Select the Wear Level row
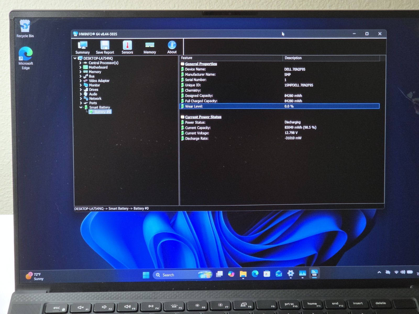Screen dimensions: 419x314 pos(279,106)
